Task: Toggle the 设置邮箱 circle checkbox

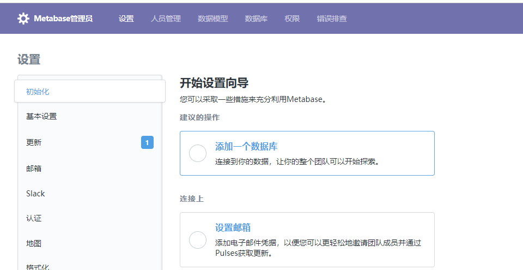Action: point(198,240)
